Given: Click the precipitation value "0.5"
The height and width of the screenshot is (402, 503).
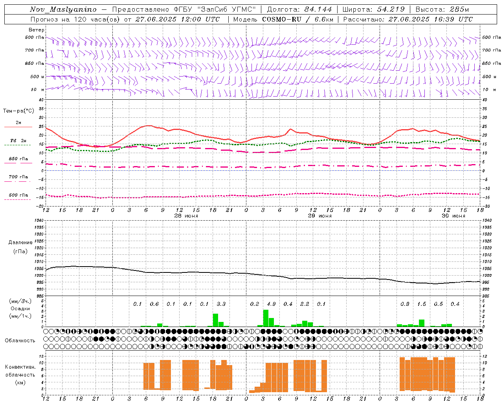Looking at the screenshot, I should click(438, 304).
